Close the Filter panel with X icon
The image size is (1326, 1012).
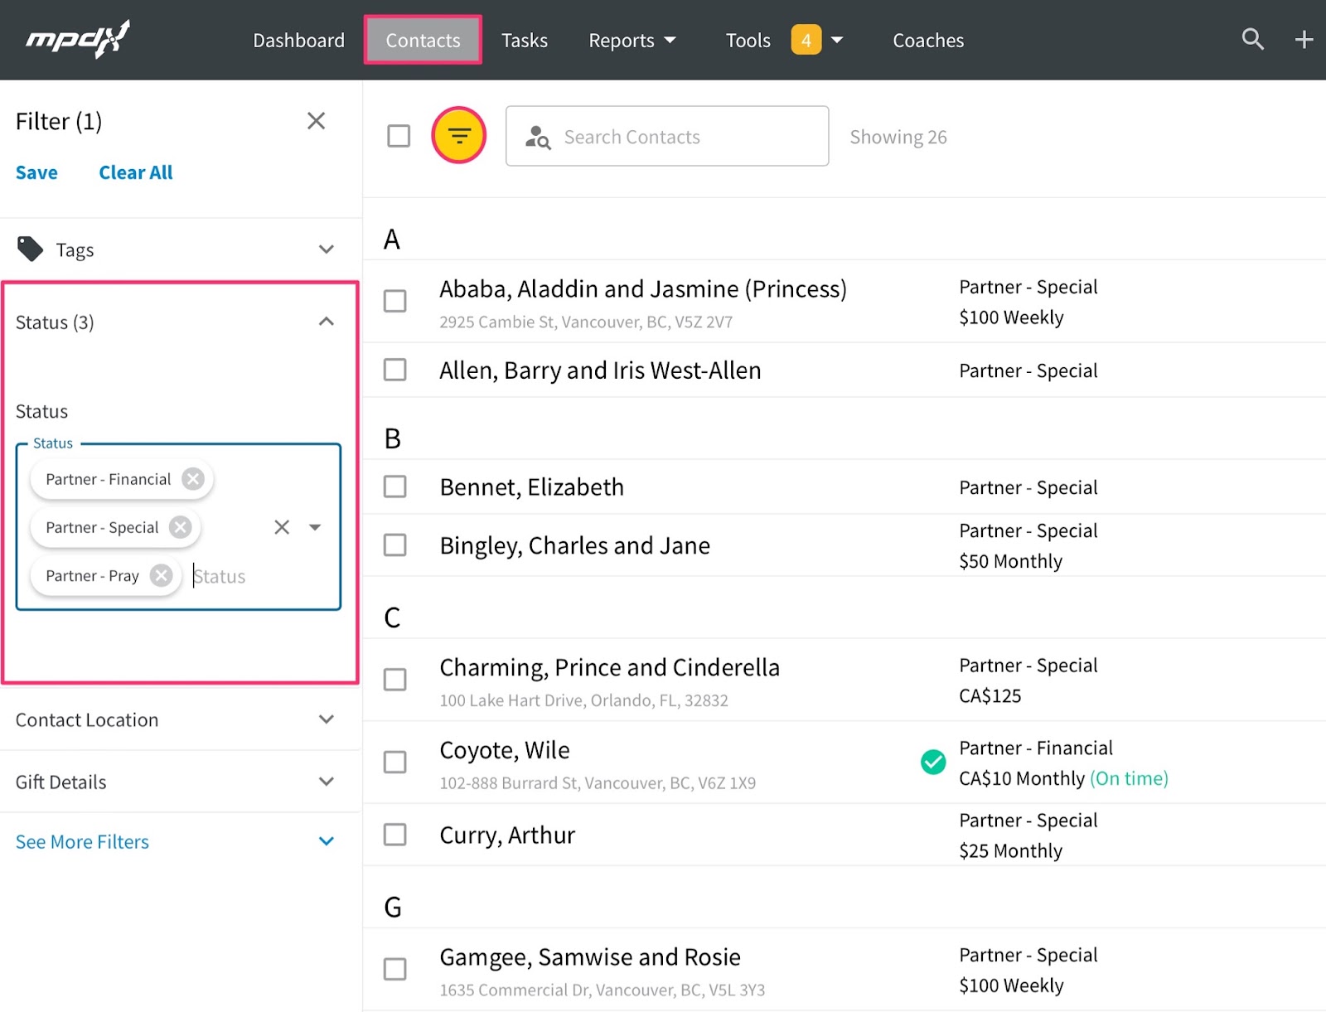tap(316, 121)
